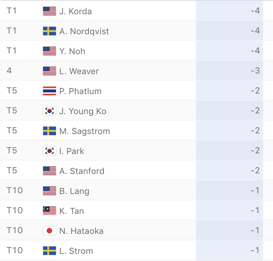Click the Sweden flag beside L. Strom
Screen dimensions: 273x261
coord(50,251)
